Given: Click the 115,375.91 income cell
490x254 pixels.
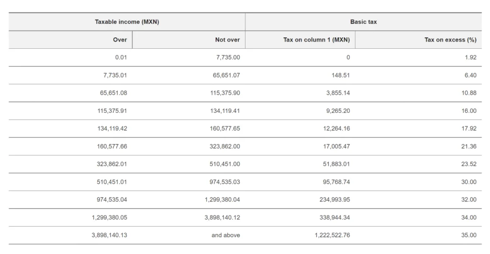Looking at the screenshot, I should pos(112,110).
